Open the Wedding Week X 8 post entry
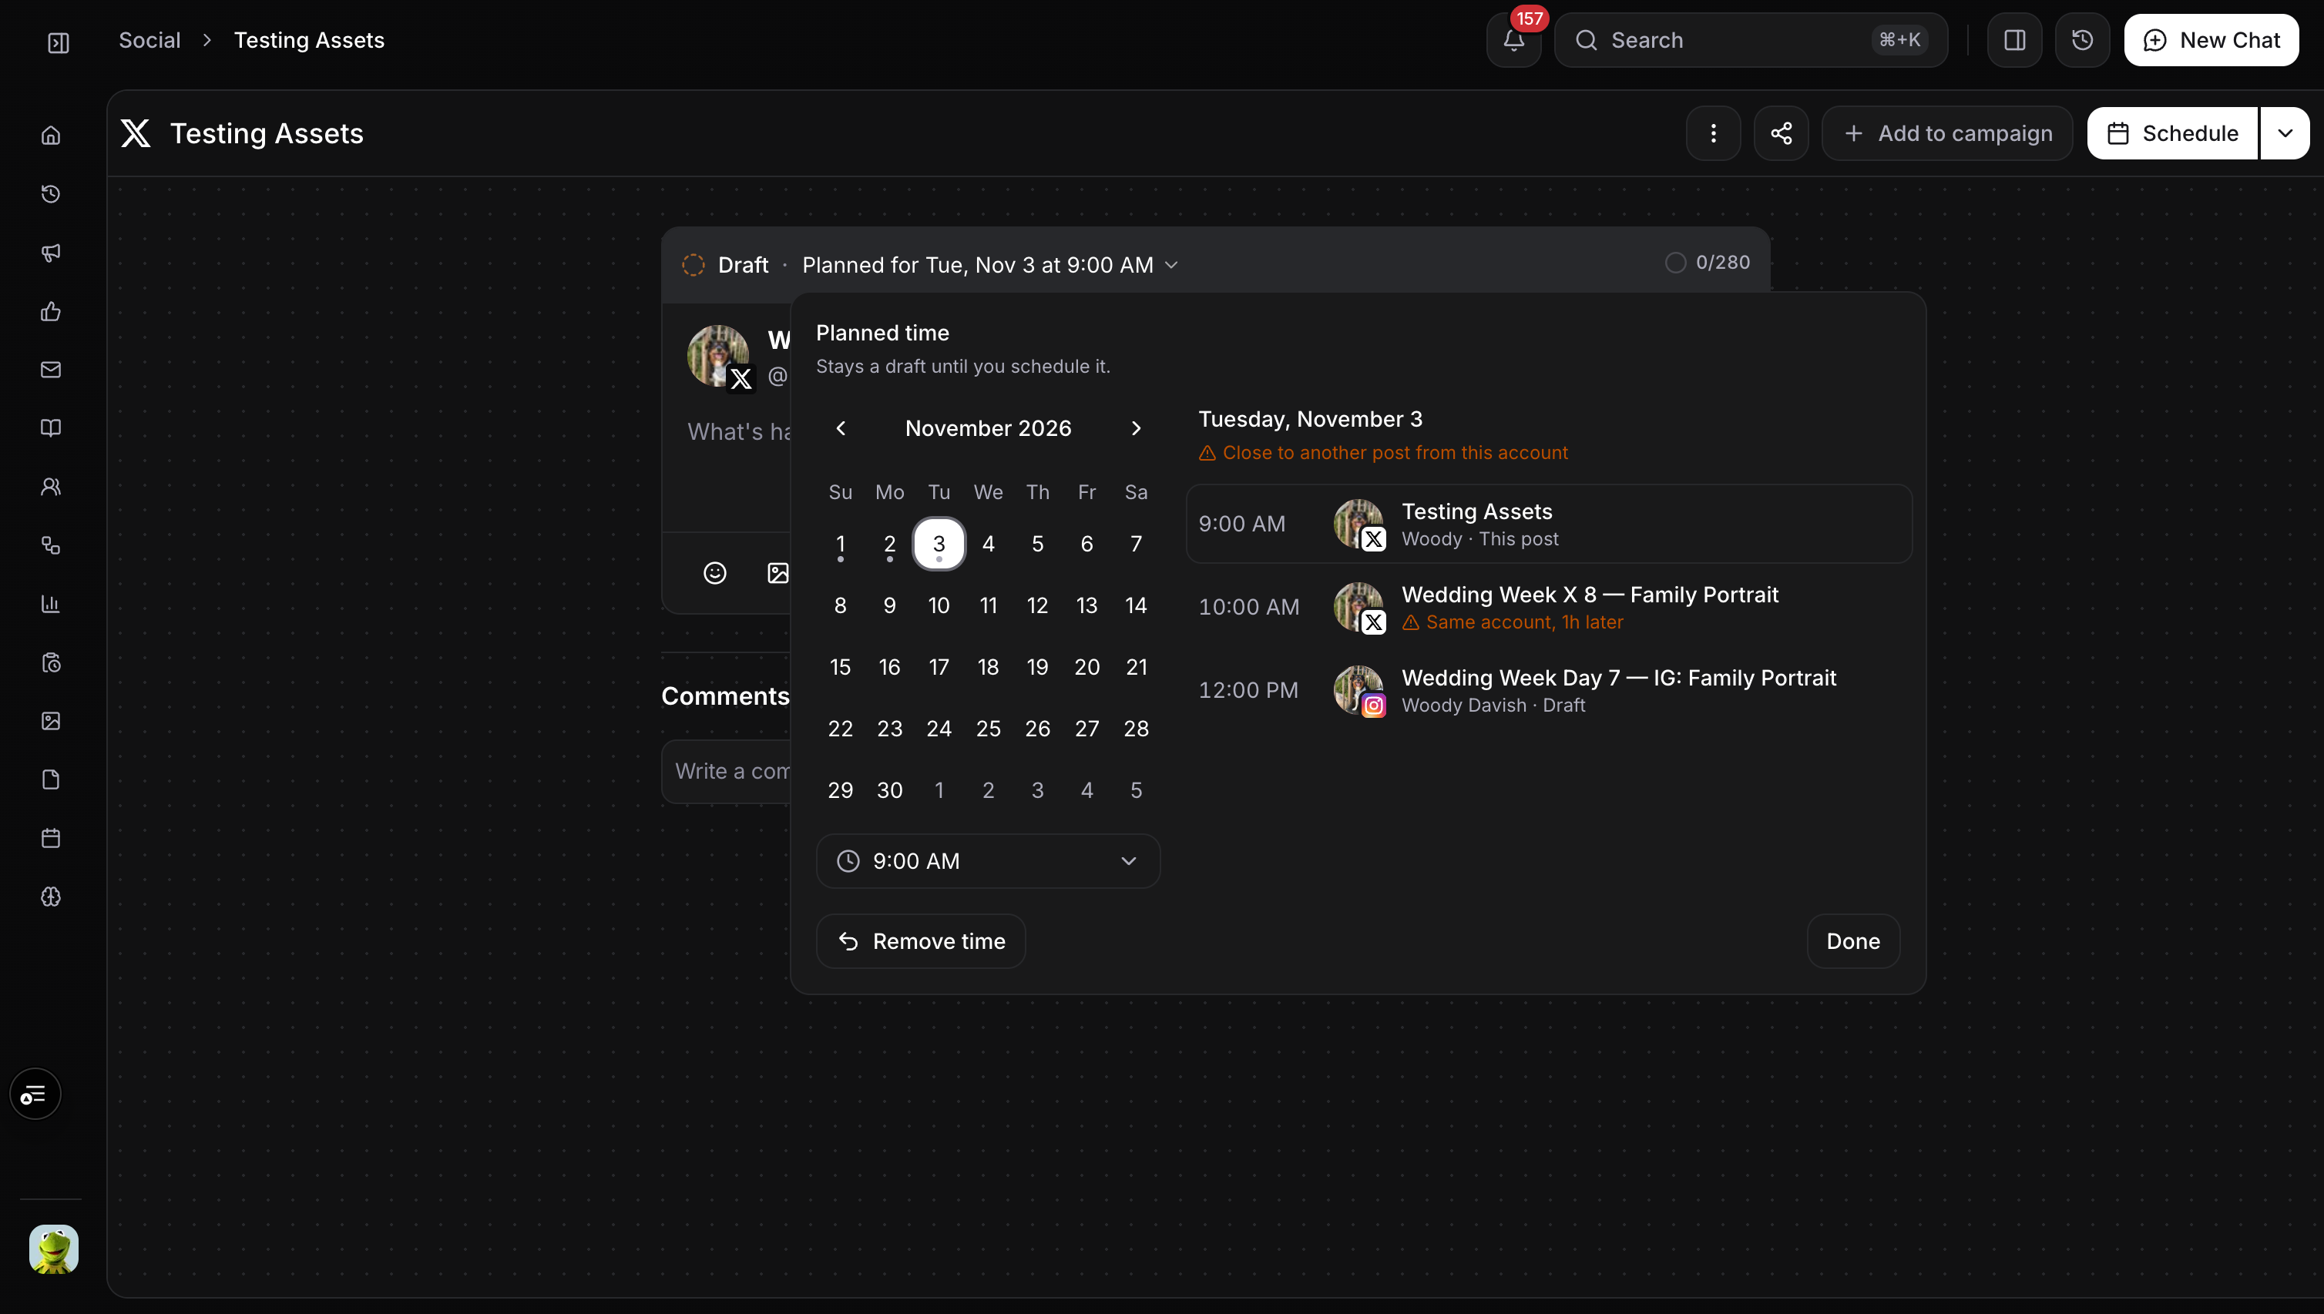 pos(1548,608)
